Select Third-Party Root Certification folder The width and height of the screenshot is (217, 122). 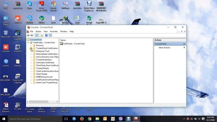point(47,65)
